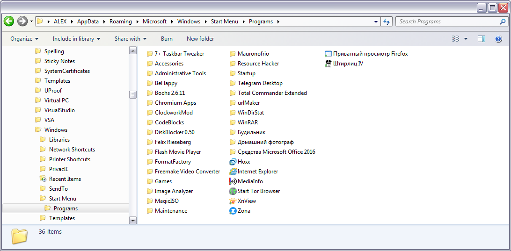Select the MediaInfo shortcut icon

(233, 181)
